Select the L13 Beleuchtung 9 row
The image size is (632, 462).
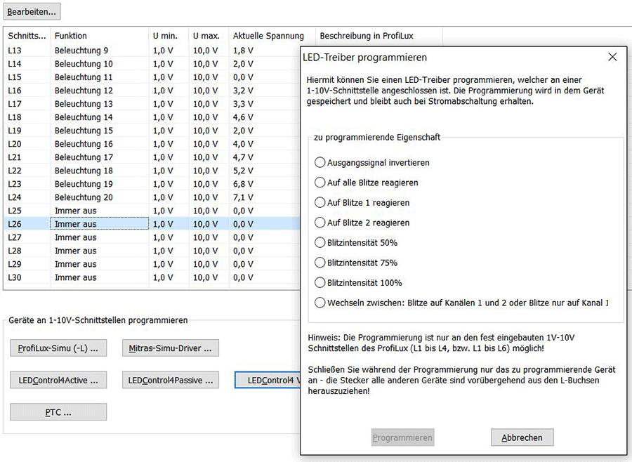(98, 50)
